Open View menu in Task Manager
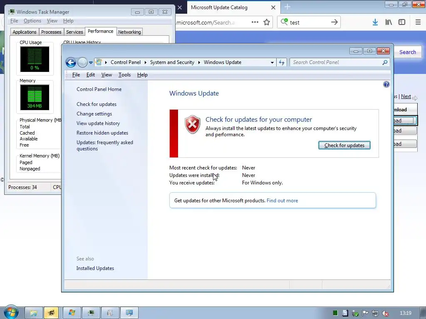 click(52, 21)
